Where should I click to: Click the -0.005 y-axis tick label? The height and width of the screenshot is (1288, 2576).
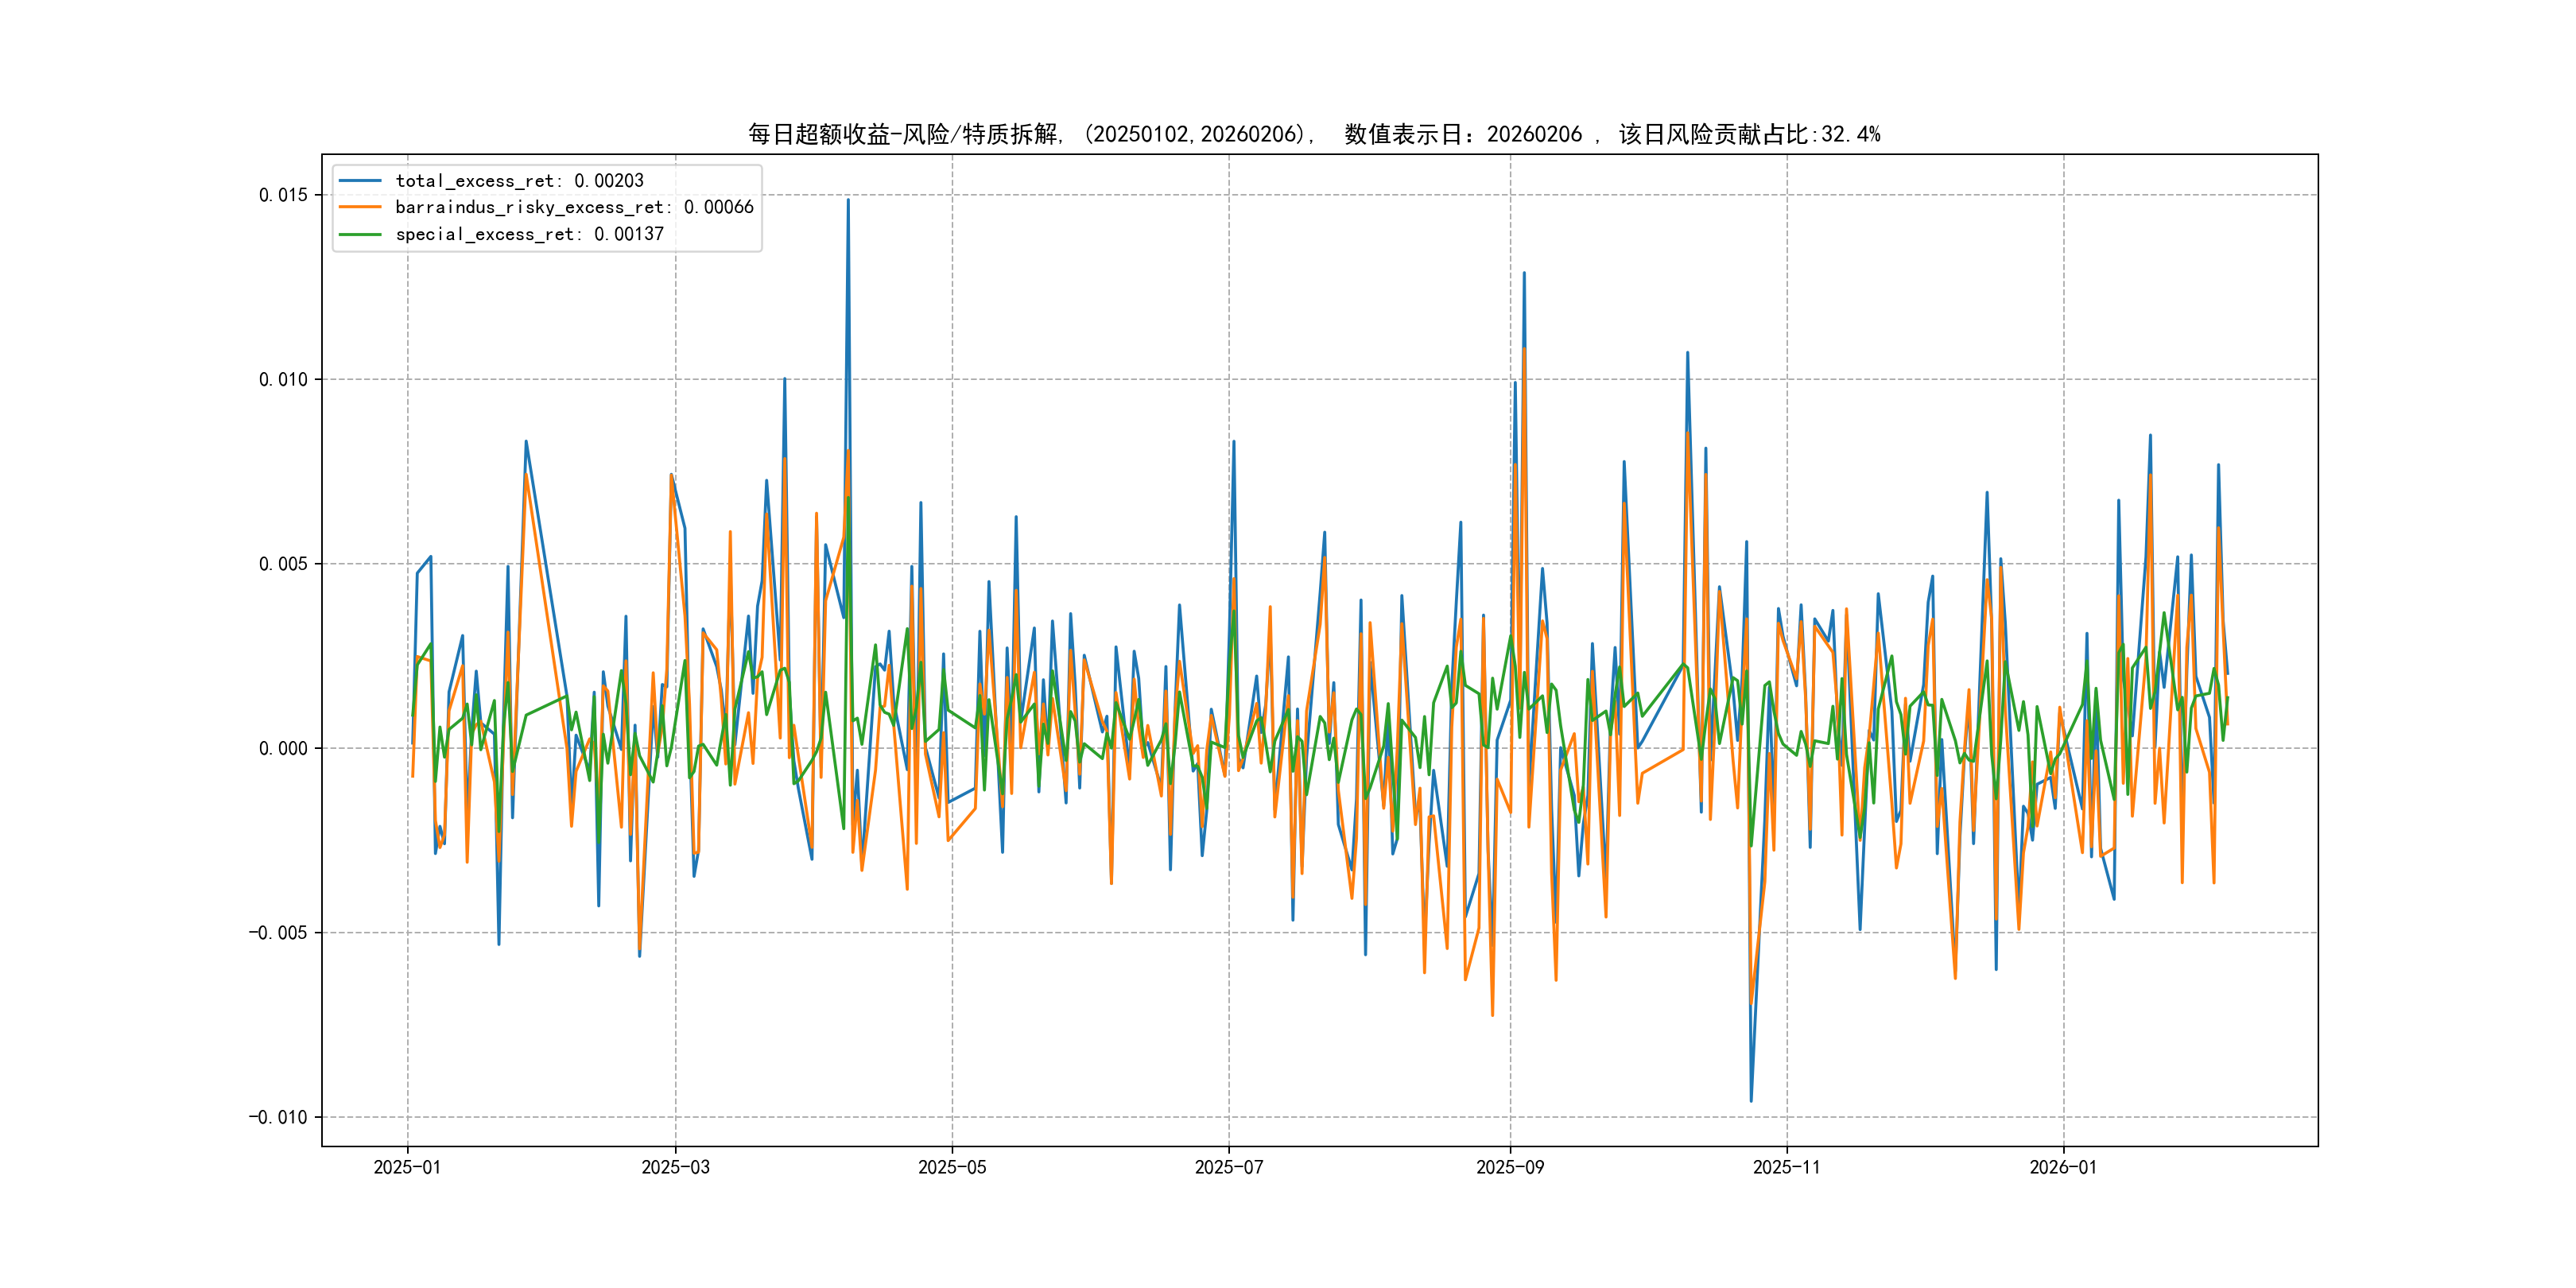(x=278, y=933)
